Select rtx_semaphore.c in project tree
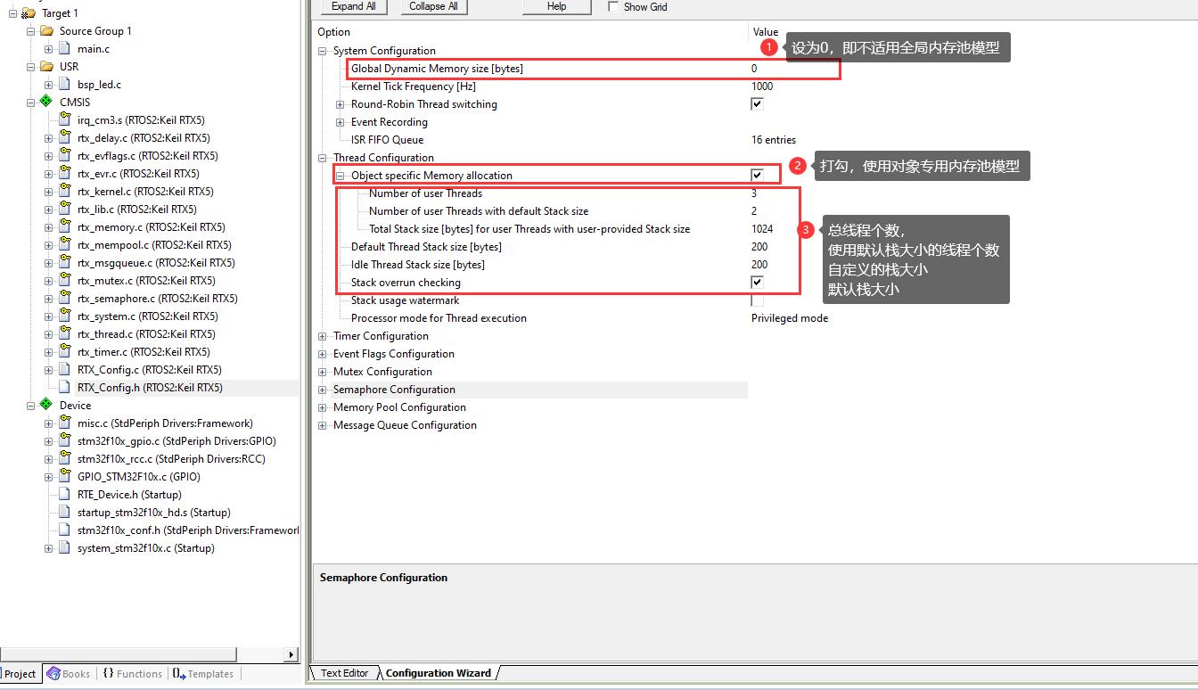The width and height of the screenshot is (1198, 690). 157,299
